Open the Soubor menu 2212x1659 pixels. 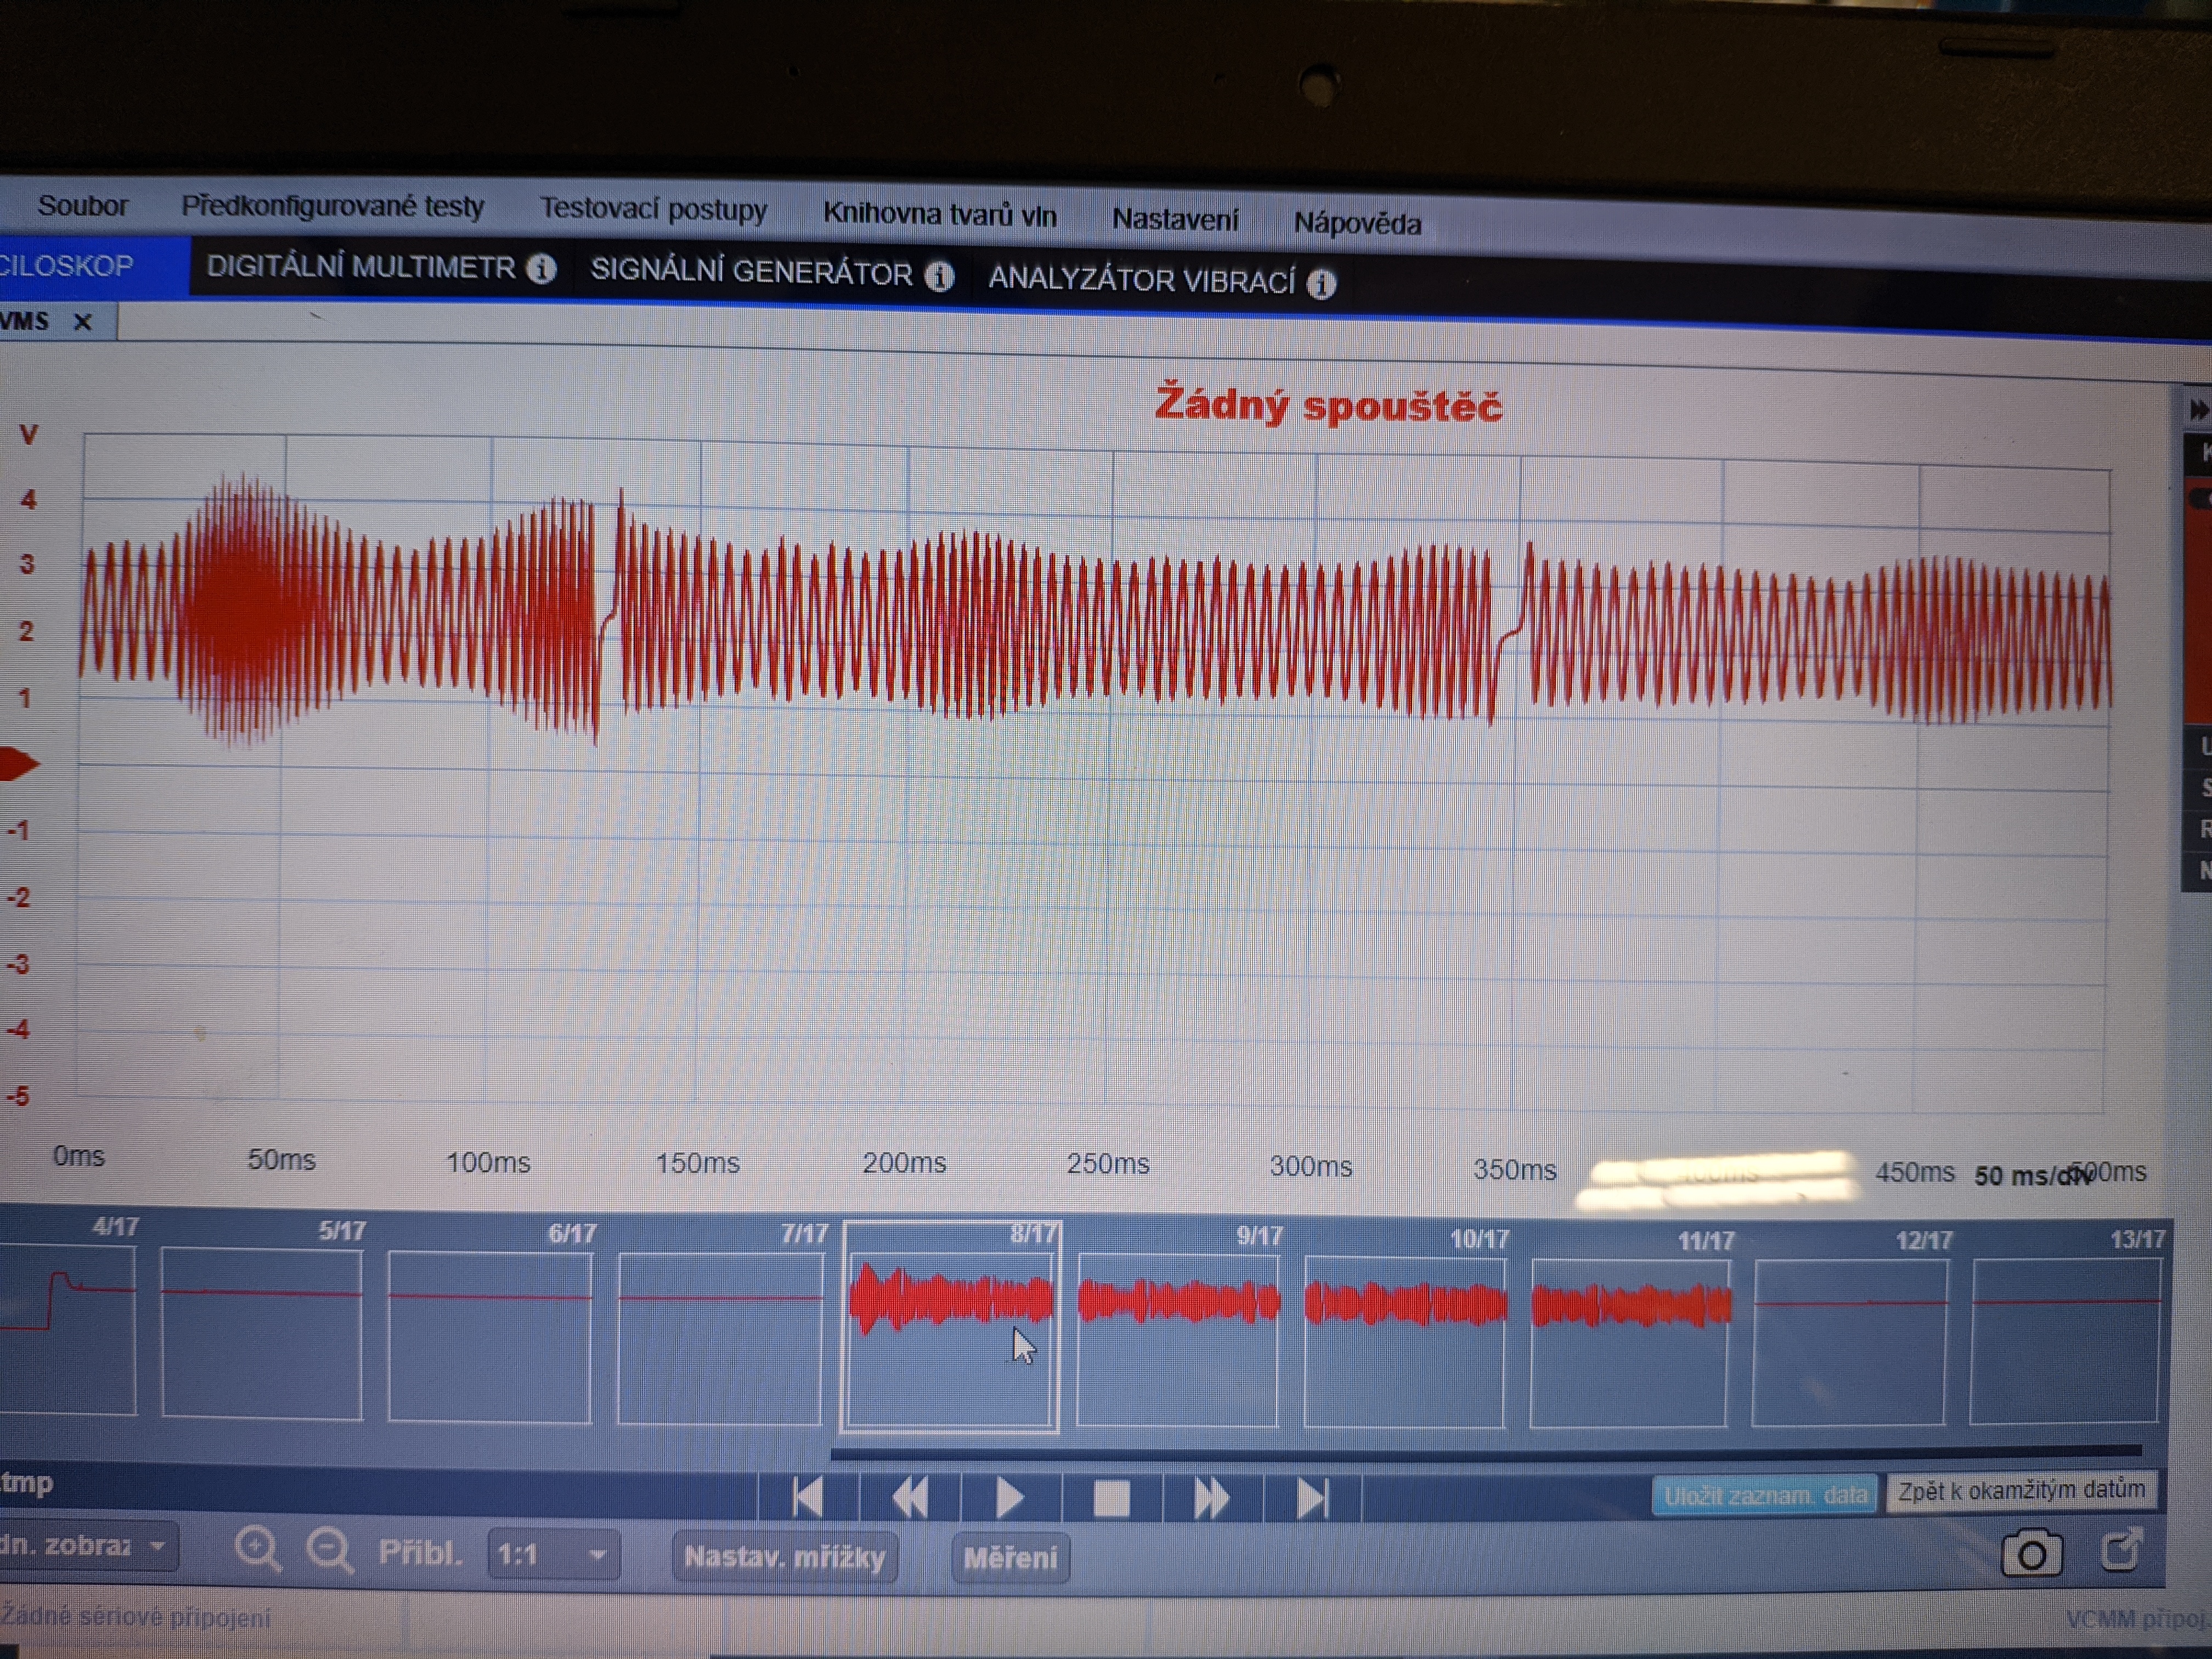[x=82, y=206]
